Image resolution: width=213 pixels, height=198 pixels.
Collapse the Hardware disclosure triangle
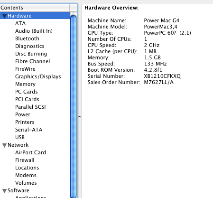pyautogui.click(x=4, y=16)
